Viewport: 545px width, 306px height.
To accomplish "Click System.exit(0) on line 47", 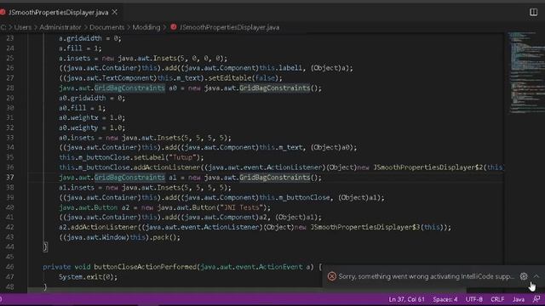I will point(88,277).
